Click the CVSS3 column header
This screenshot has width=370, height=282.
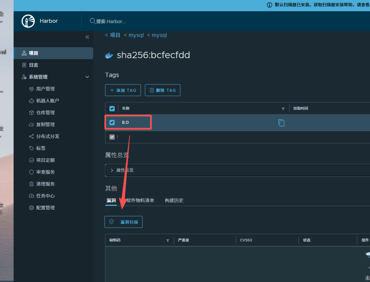point(246,240)
